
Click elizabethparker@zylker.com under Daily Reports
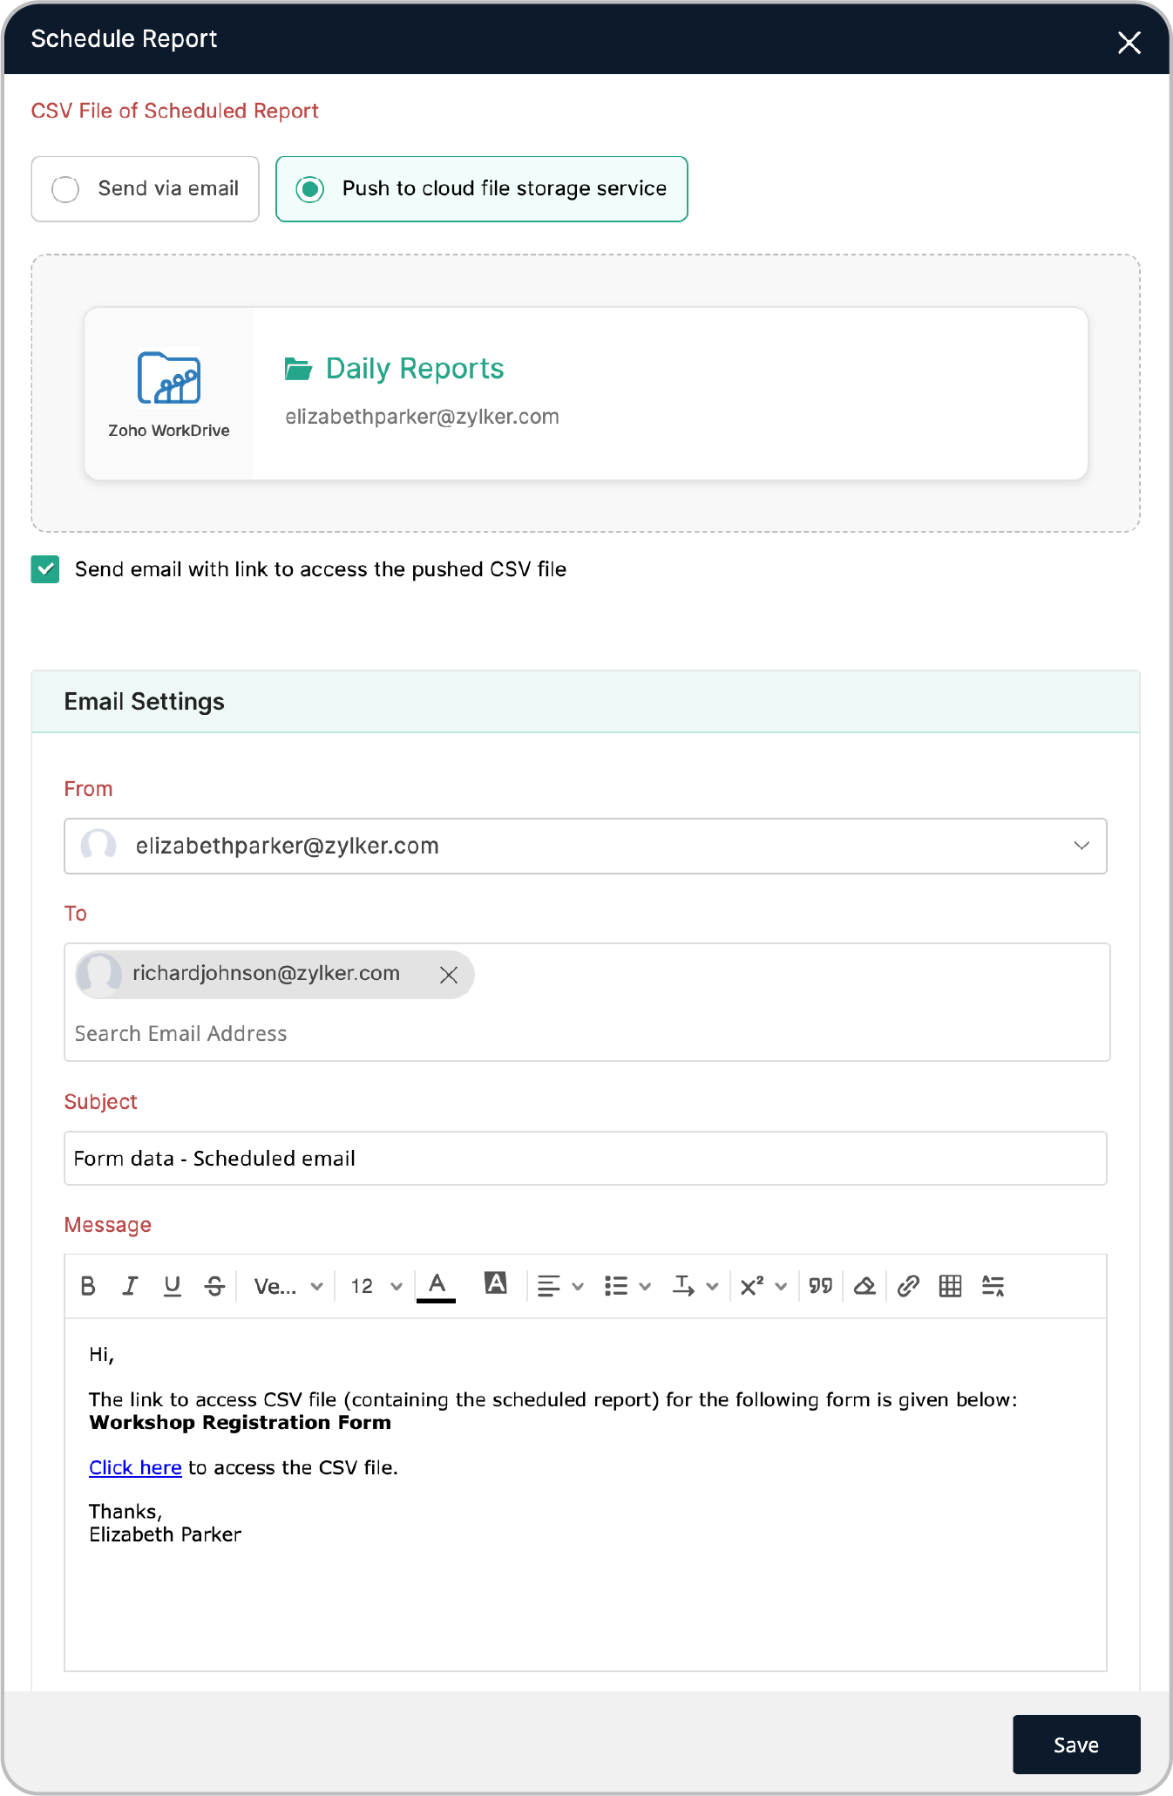point(423,417)
